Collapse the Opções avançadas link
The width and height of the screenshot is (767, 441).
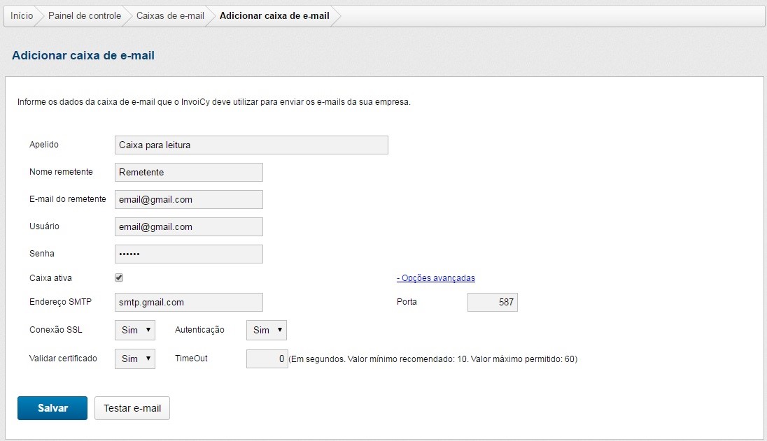435,278
